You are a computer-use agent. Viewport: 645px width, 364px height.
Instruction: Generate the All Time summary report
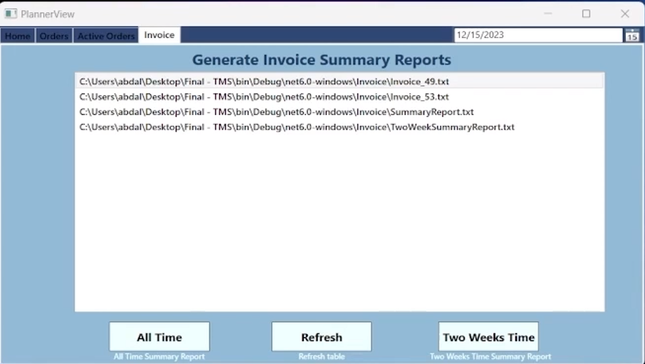tap(159, 337)
